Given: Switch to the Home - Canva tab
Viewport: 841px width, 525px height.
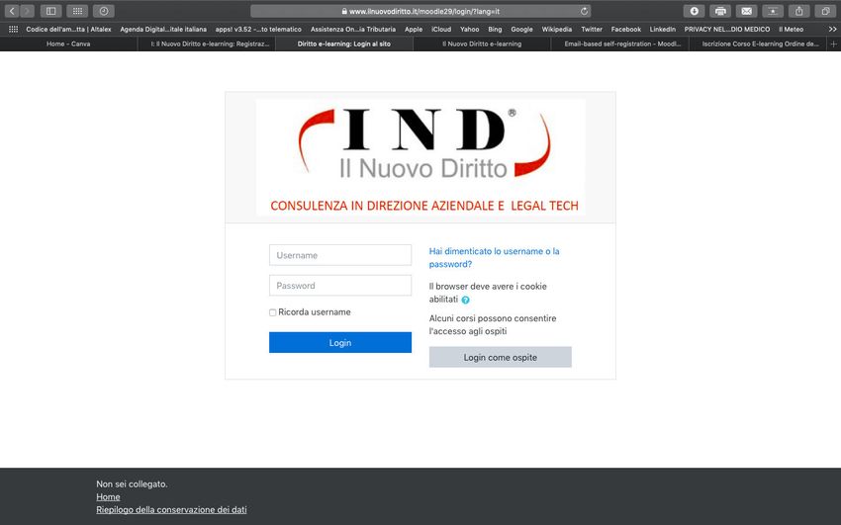Looking at the screenshot, I should 68,44.
